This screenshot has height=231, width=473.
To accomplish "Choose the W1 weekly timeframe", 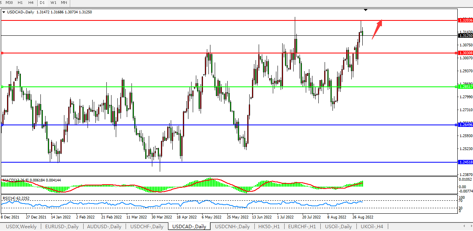I will 53,3.
